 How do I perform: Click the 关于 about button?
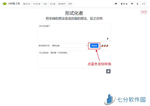point(144,4)
